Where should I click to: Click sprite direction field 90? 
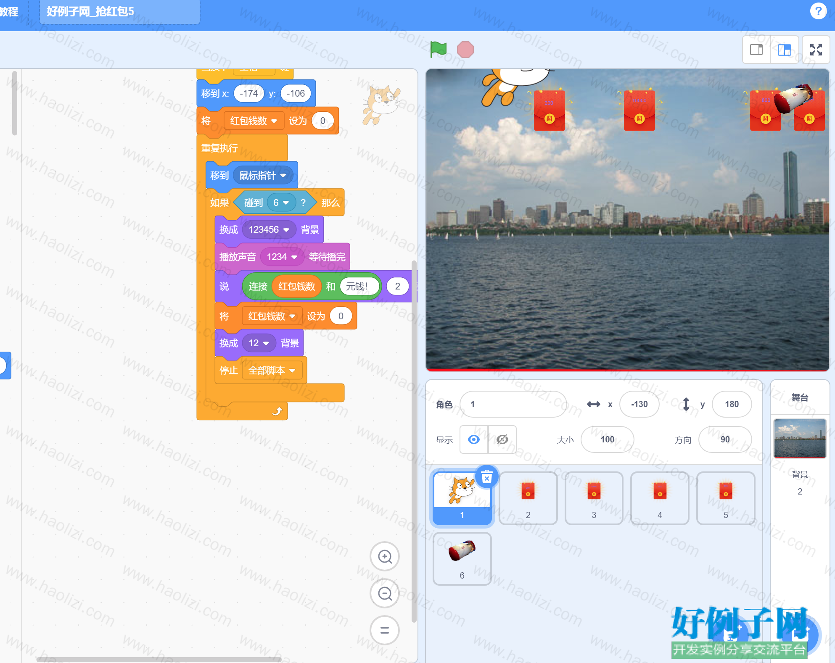[725, 439]
